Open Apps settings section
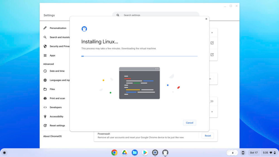 52,55
